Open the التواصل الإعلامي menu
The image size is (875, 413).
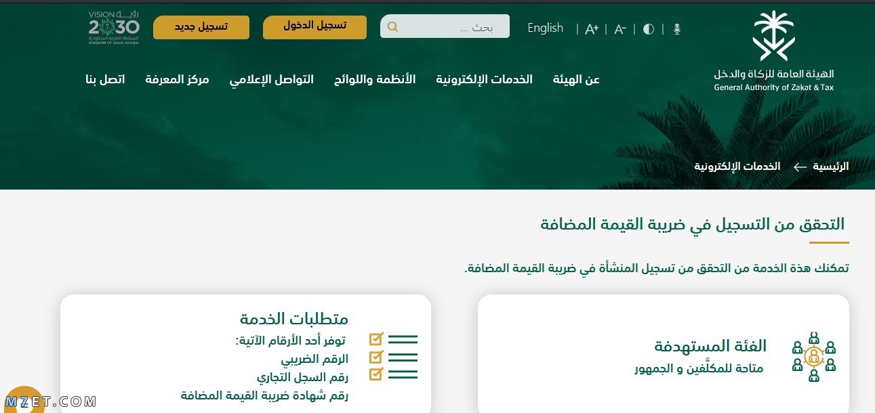coord(271,80)
